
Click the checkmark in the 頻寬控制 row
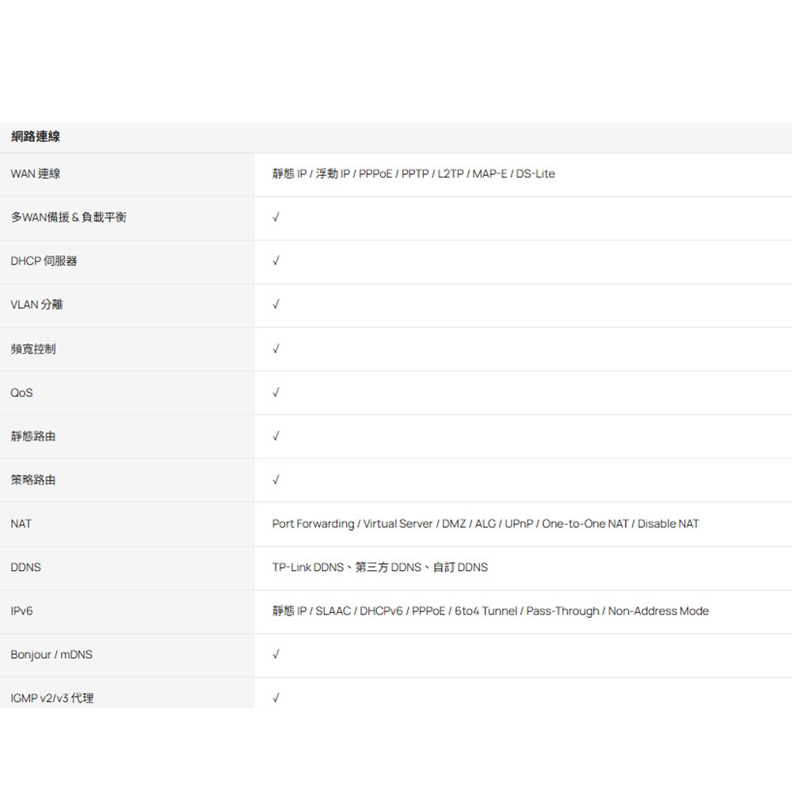click(276, 349)
